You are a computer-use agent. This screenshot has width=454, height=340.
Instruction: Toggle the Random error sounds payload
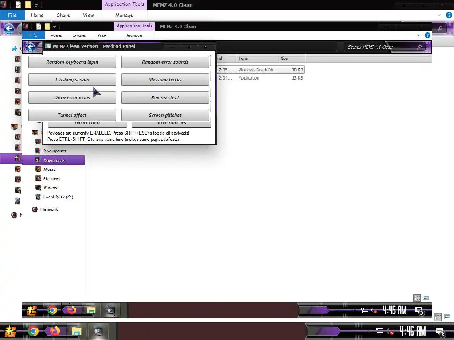pos(165,62)
